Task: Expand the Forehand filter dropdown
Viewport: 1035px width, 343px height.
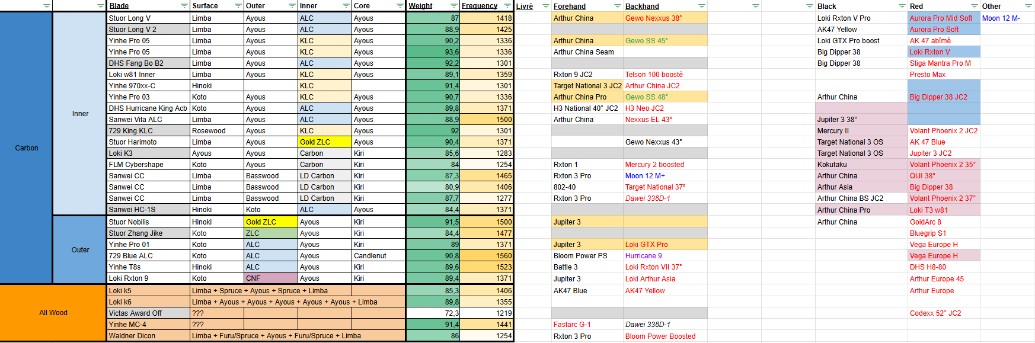Action: 617,7
